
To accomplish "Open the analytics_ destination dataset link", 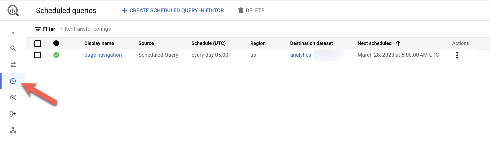I will click(x=302, y=55).
